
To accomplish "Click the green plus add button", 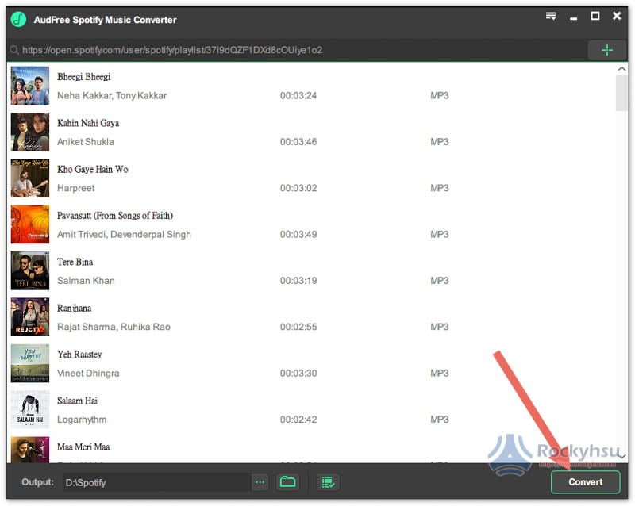I will tap(606, 50).
